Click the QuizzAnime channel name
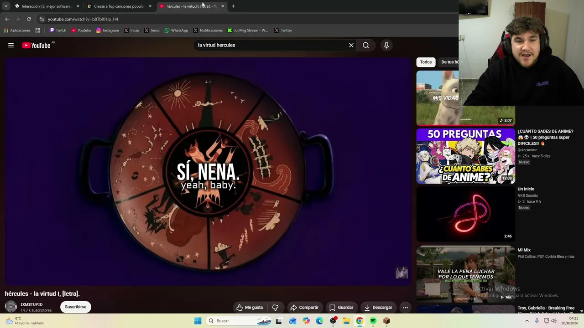This screenshot has width=584, height=328. point(527,150)
